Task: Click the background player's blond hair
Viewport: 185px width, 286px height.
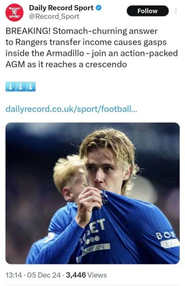Action: (68, 171)
